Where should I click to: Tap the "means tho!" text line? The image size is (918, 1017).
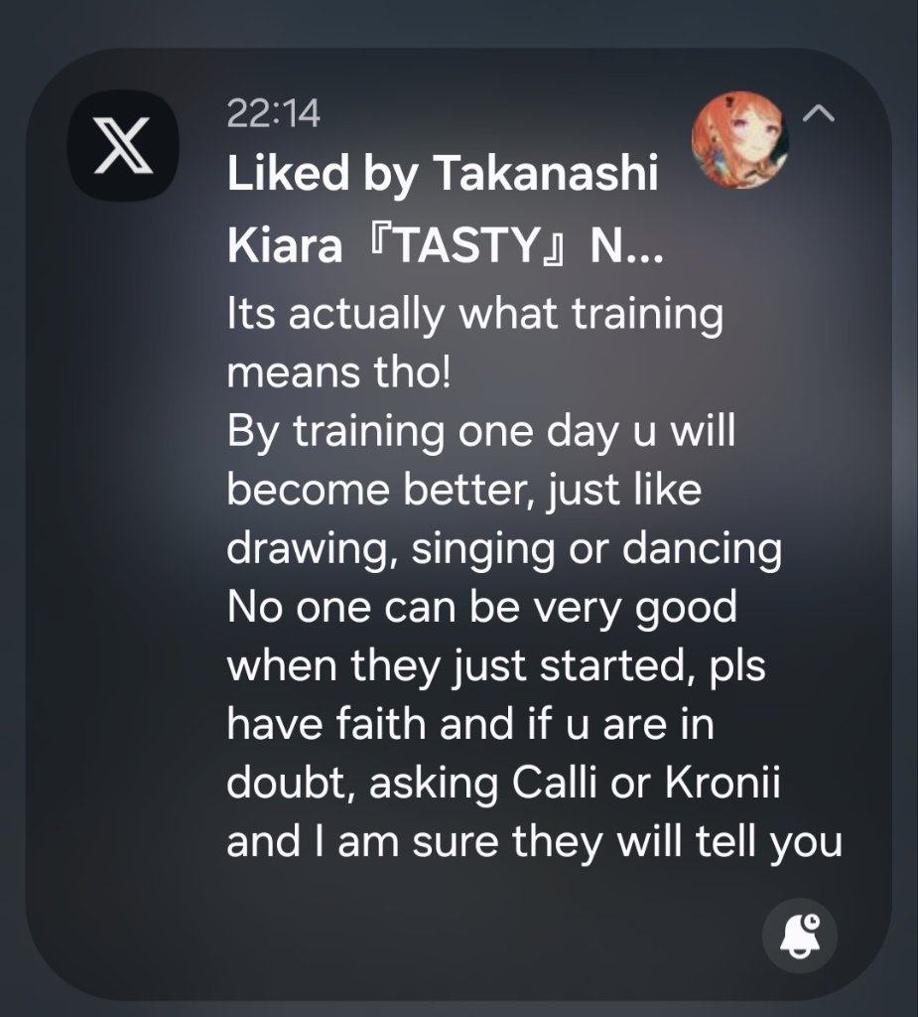click(x=339, y=374)
